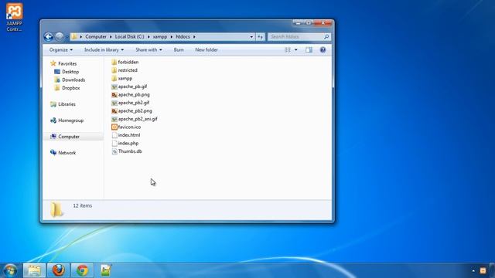Viewport: 495px width, 278px height.
Task: Select the favicon.ico file icon
Action: click(x=114, y=127)
